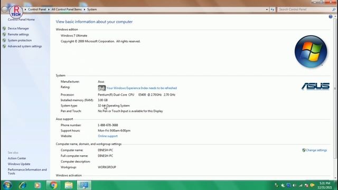The width and height of the screenshot is (338, 190).
Task: Select the Pen and Touch value text
Action: pos(130,111)
